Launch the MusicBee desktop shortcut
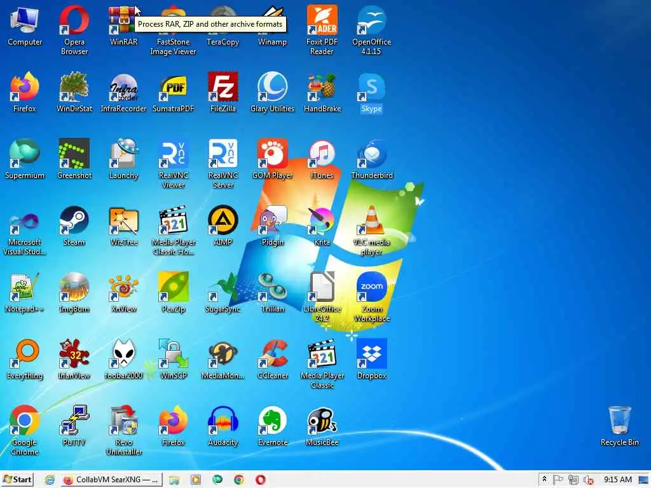 (322, 426)
